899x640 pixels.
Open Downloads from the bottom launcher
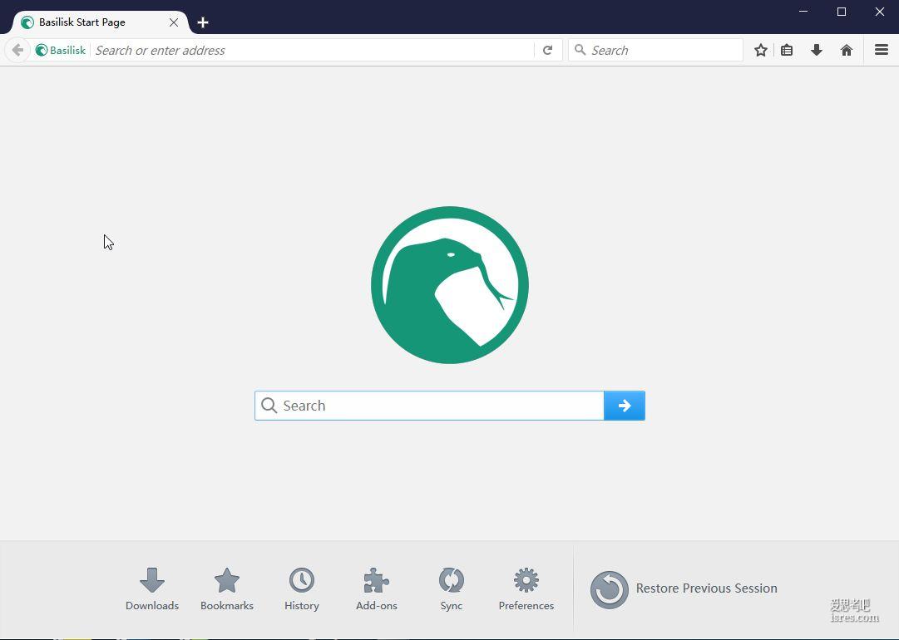point(152,589)
